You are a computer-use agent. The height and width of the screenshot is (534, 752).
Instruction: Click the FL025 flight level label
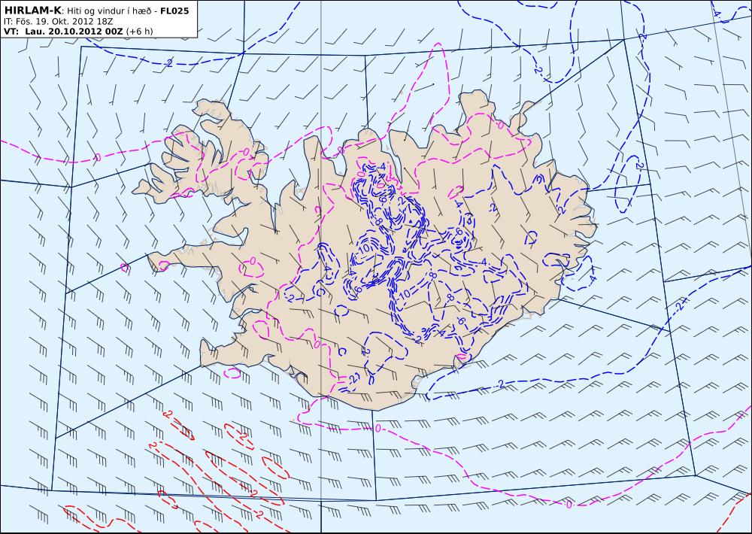(174, 11)
